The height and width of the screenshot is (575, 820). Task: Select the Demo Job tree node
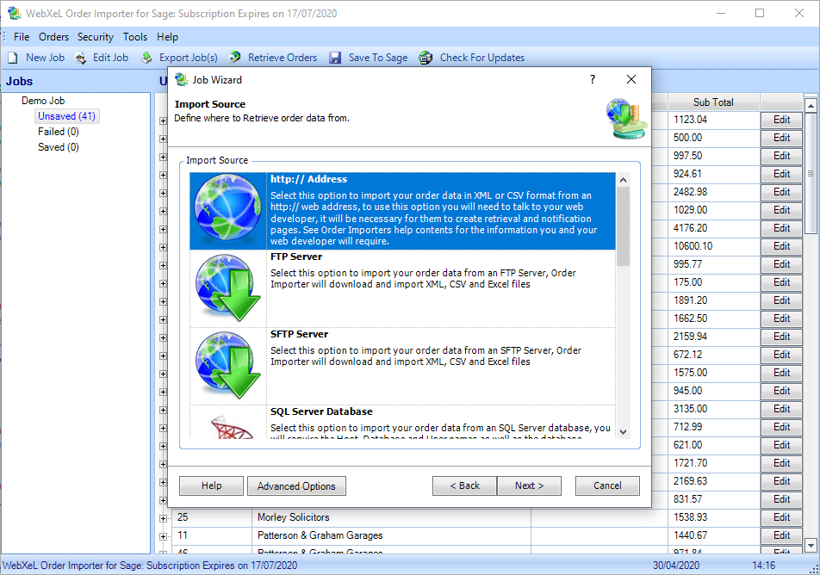tap(43, 101)
